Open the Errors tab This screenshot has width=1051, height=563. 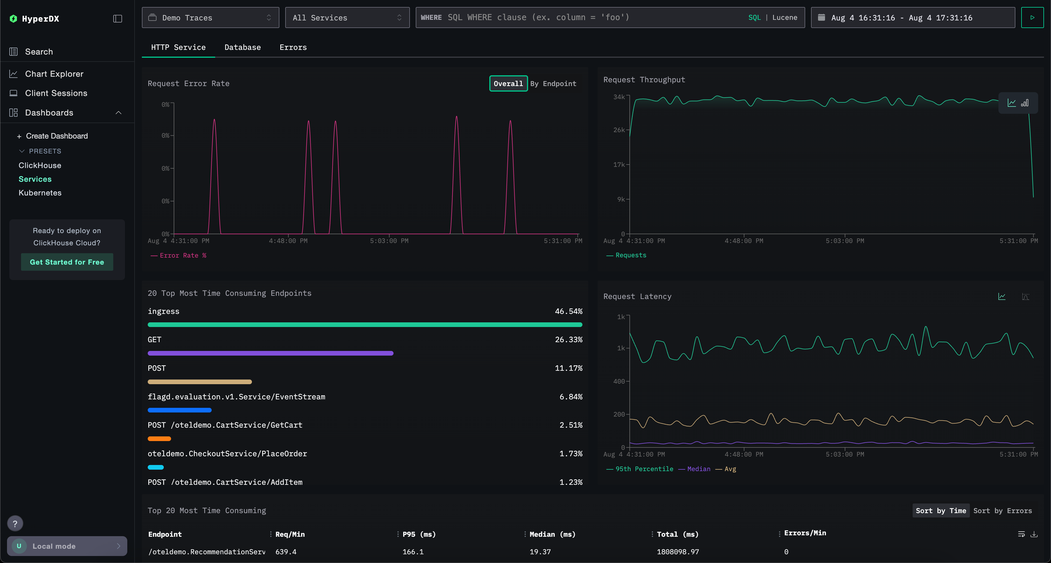point(293,47)
